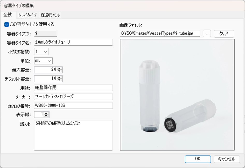Select the 全般 tab
Image resolution: width=245 pixels, height=168 pixels.
[x=8, y=15]
